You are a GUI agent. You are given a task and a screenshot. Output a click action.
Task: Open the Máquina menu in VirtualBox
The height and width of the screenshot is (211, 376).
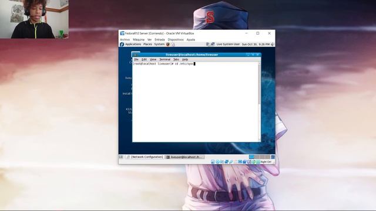pos(139,39)
